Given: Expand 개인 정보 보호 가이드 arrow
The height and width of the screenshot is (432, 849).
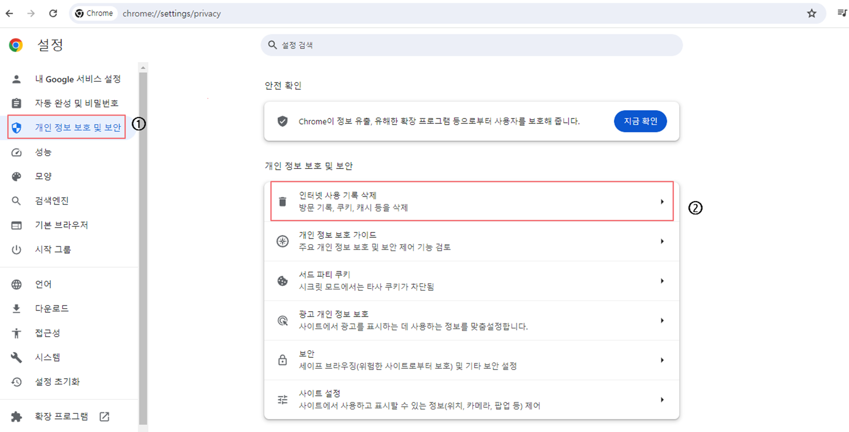Looking at the screenshot, I should click(662, 241).
